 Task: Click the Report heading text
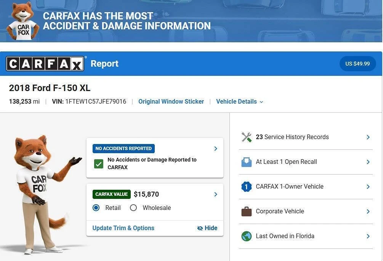104,64
